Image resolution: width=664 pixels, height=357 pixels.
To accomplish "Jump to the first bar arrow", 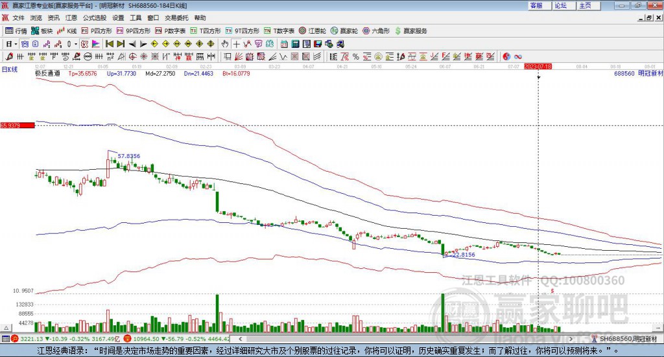I will 109,44.
